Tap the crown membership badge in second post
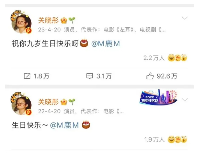Image resolution: width=199 pixels, height=156 pixels. (x=64, y=102)
